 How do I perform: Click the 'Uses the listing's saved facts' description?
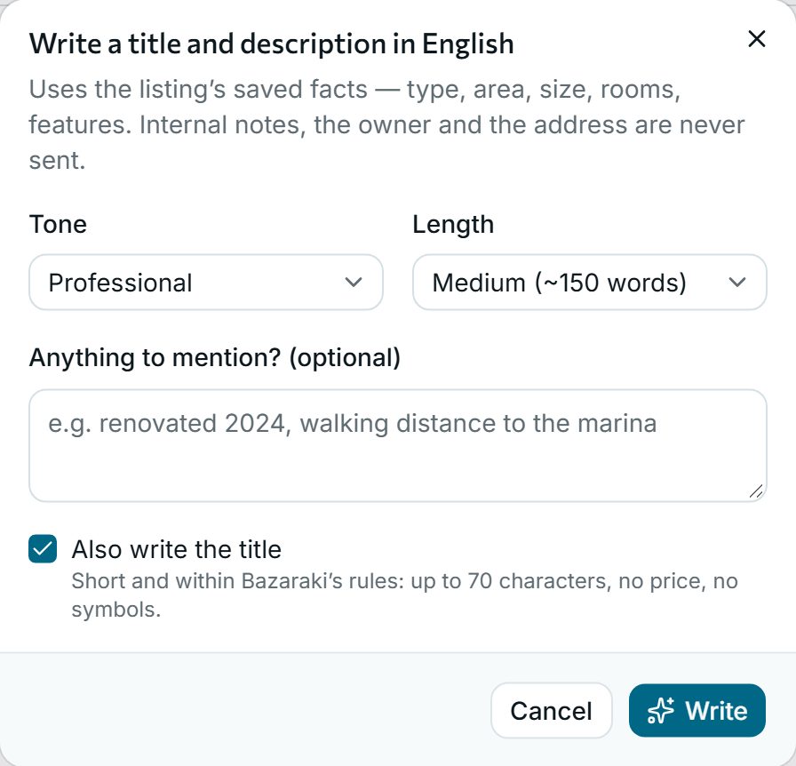[386, 125]
